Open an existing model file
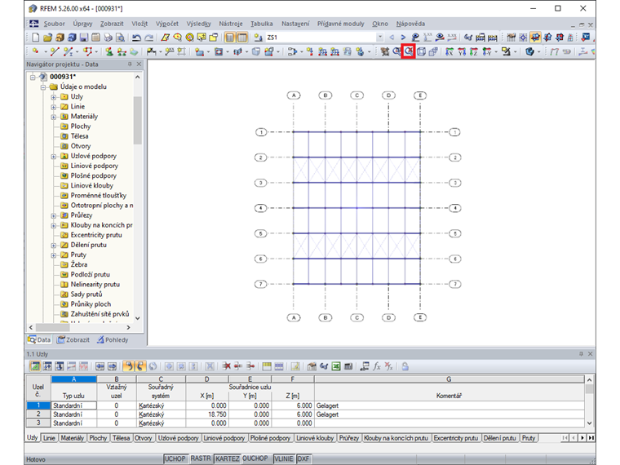Screen dimensions: 620x465 coord(48,38)
